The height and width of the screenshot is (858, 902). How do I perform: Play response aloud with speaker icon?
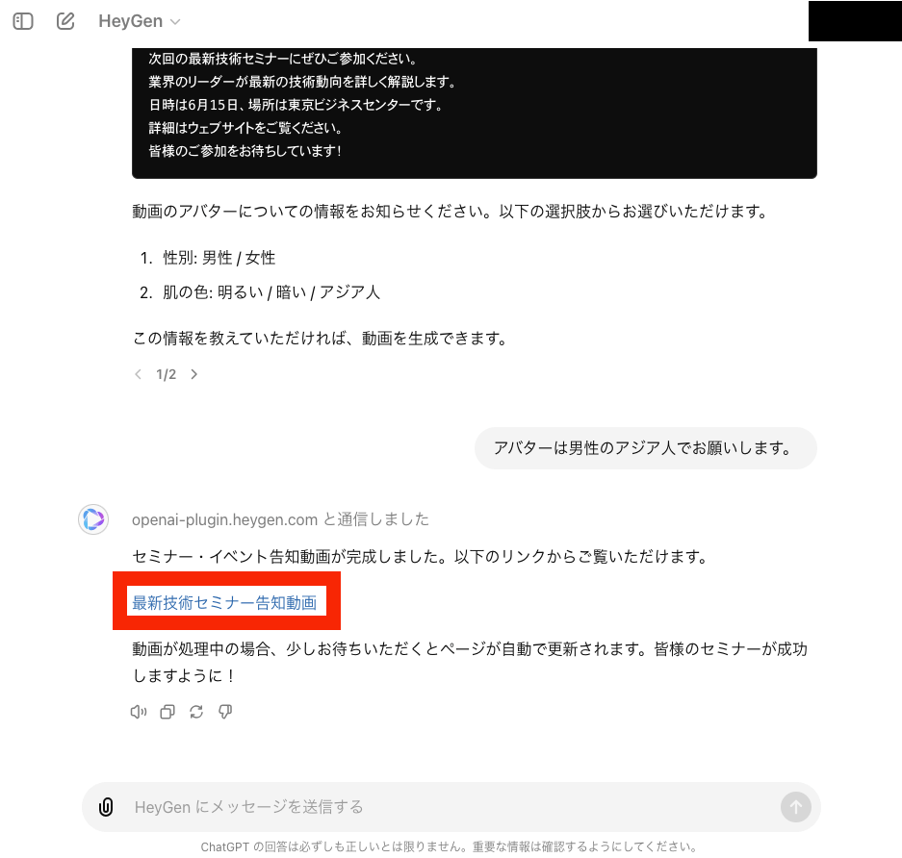pyautogui.click(x=139, y=712)
